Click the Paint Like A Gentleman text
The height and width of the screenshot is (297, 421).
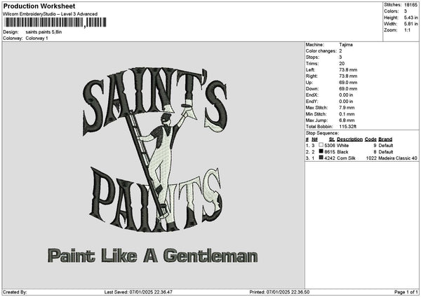152,256
